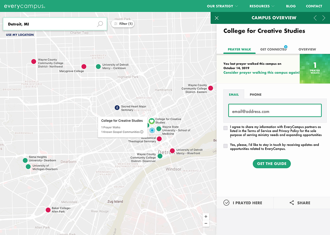This screenshot has height=235, width=330.
Task: Expand Our Strategy menu
Action: tap(222, 6)
